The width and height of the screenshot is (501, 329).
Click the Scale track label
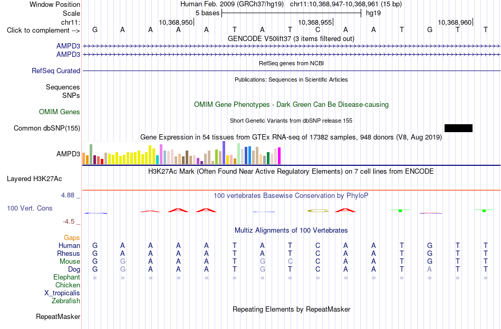71,13
